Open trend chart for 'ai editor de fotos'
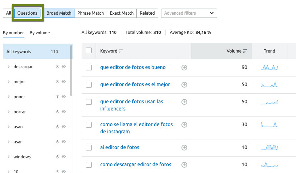Viewport: 296px width, 173px height. pos(270,147)
